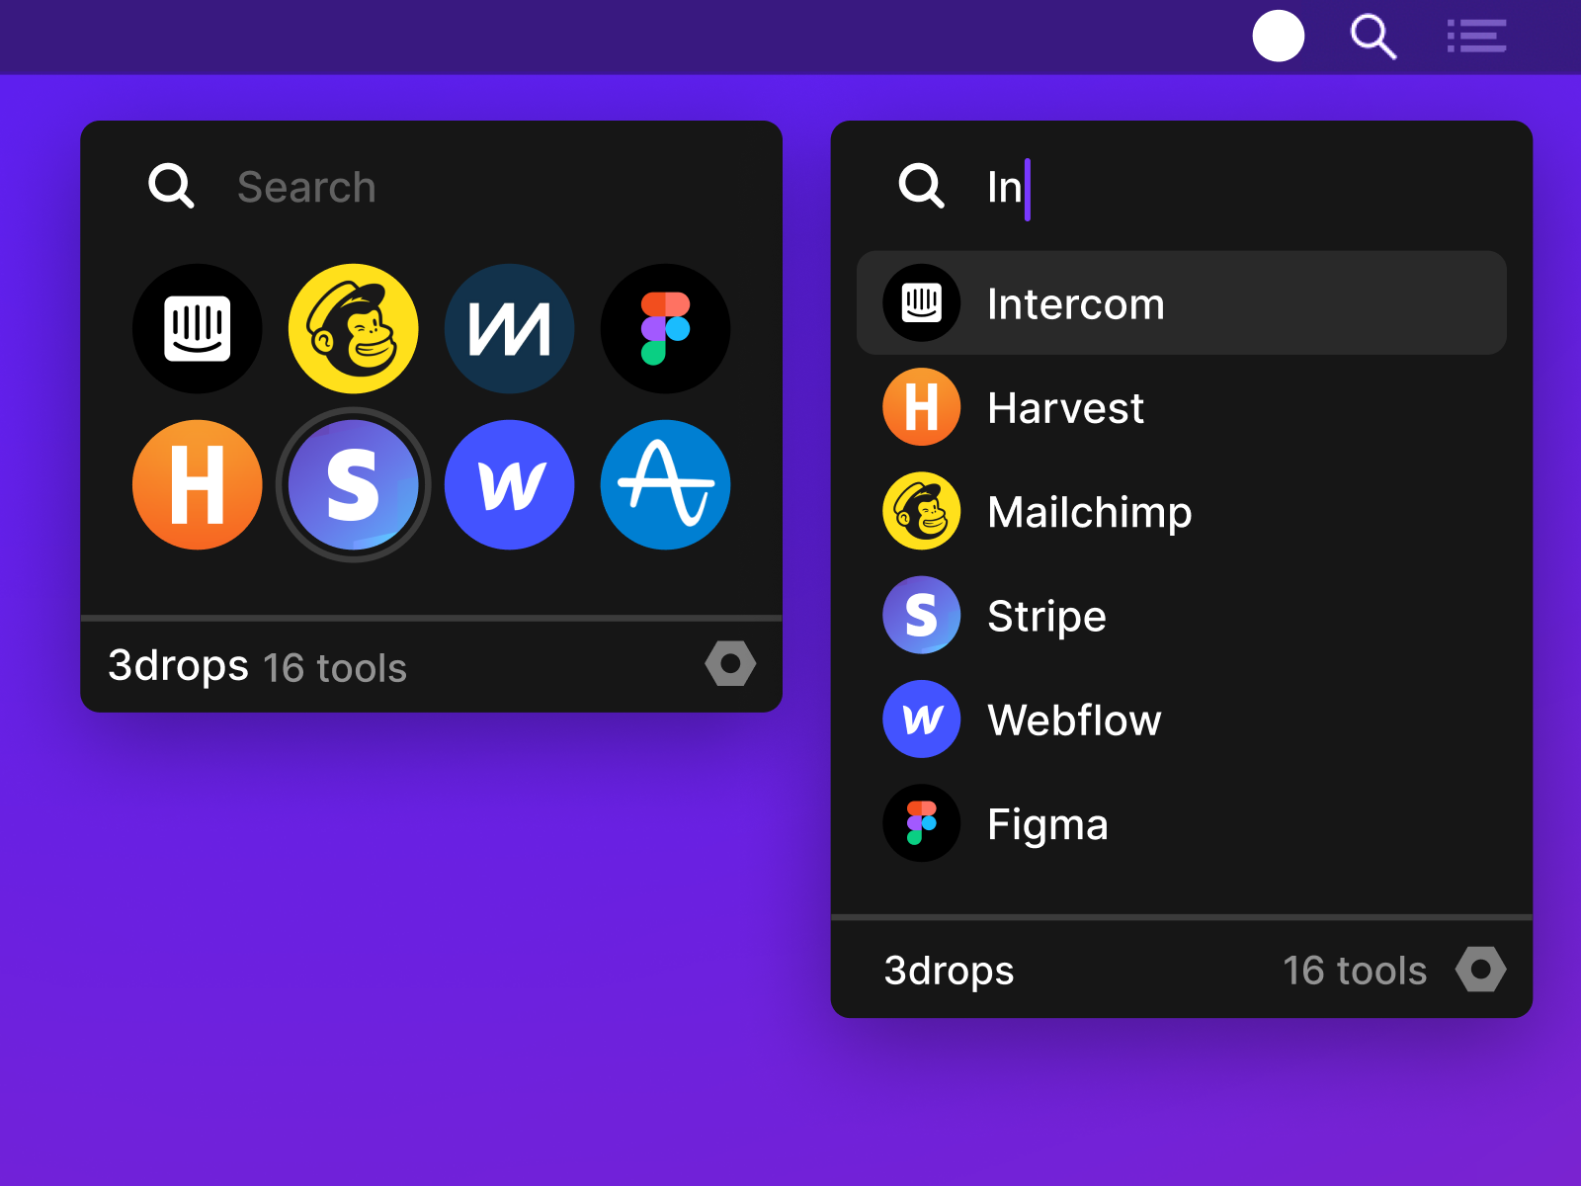Click the Intercom icon in the result list
This screenshot has height=1186, width=1581.
click(922, 302)
